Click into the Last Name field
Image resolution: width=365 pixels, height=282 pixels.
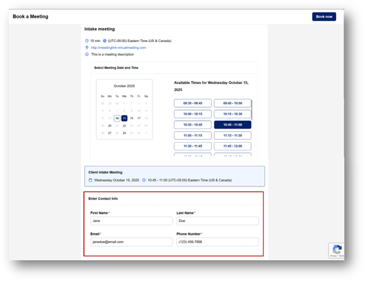pyautogui.click(x=218, y=221)
